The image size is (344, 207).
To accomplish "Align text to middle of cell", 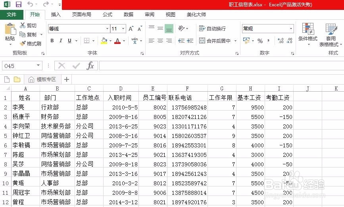I will [x=160, y=28].
